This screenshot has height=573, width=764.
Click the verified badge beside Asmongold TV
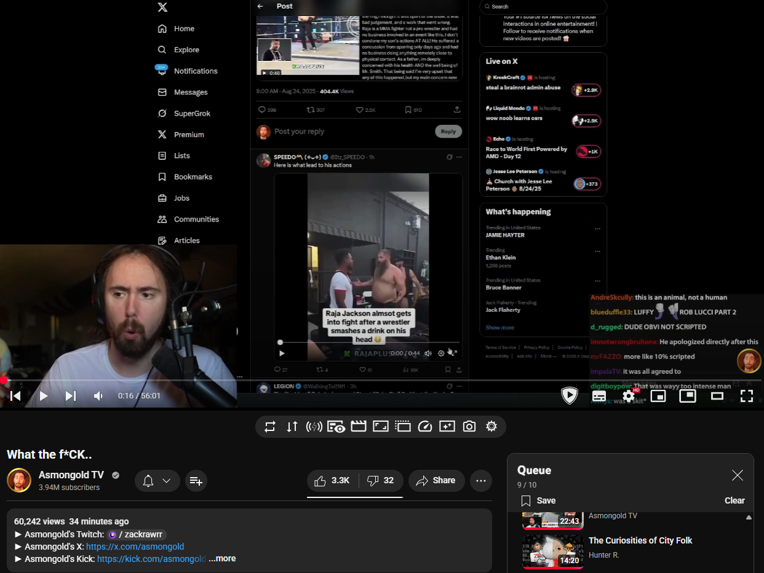[116, 475]
